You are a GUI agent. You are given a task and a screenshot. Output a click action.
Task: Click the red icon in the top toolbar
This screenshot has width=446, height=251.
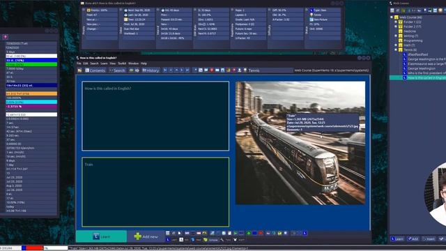click(x=212, y=70)
